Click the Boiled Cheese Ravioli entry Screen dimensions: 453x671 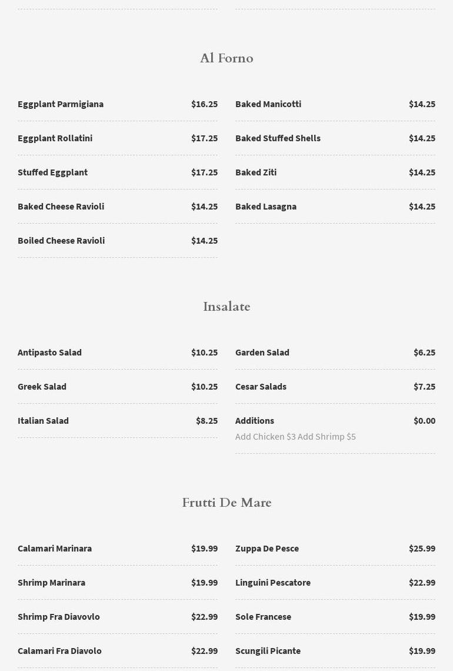(x=61, y=241)
